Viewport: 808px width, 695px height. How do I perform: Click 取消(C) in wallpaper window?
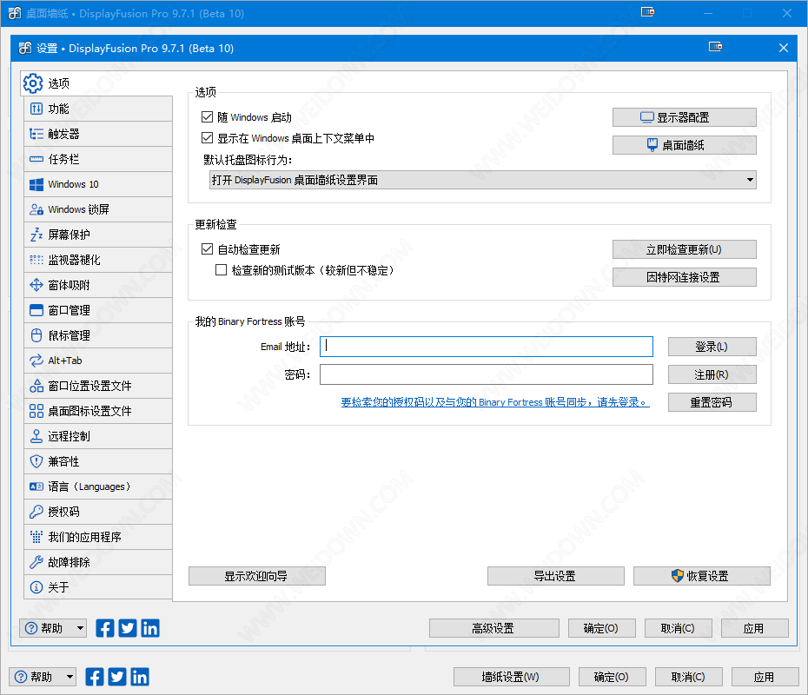688,677
